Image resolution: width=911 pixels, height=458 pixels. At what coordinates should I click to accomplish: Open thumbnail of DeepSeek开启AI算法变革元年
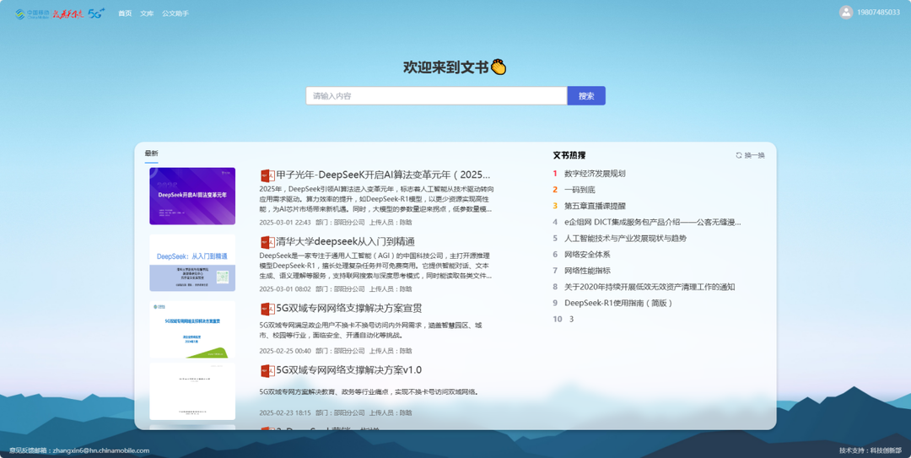point(192,196)
